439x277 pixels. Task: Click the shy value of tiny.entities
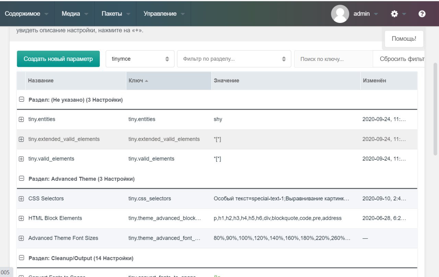[x=218, y=119]
